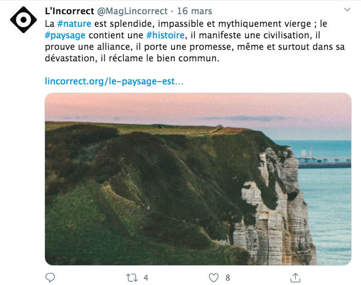The height and width of the screenshot is (285, 361).
Task: Click the retweet count 4
Action: pos(146,278)
